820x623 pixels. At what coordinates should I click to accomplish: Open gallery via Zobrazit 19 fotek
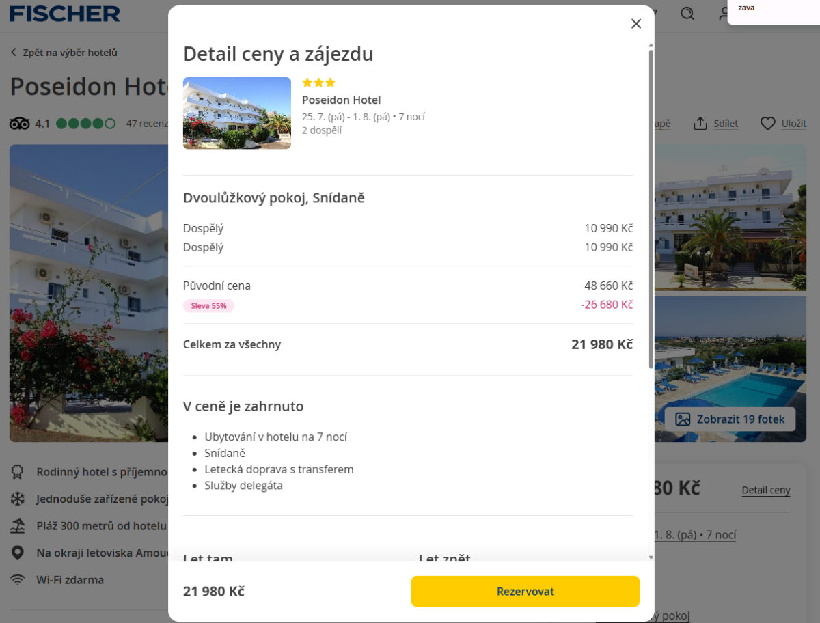click(730, 419)
